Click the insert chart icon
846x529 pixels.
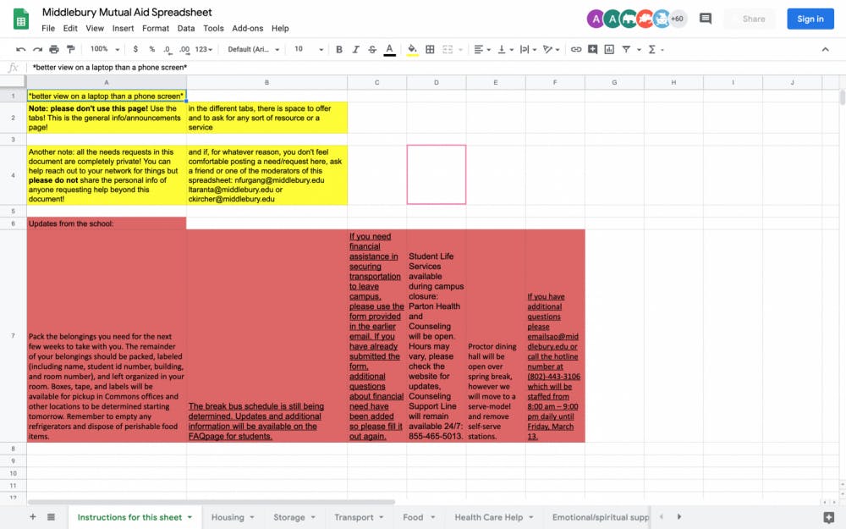click(x=609, y=50)
